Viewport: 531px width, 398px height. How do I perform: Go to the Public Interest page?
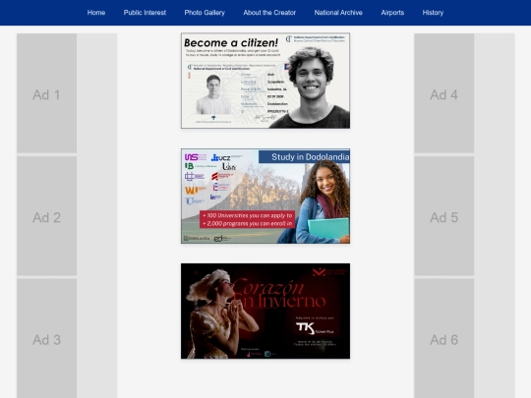[x=145, y=13]
